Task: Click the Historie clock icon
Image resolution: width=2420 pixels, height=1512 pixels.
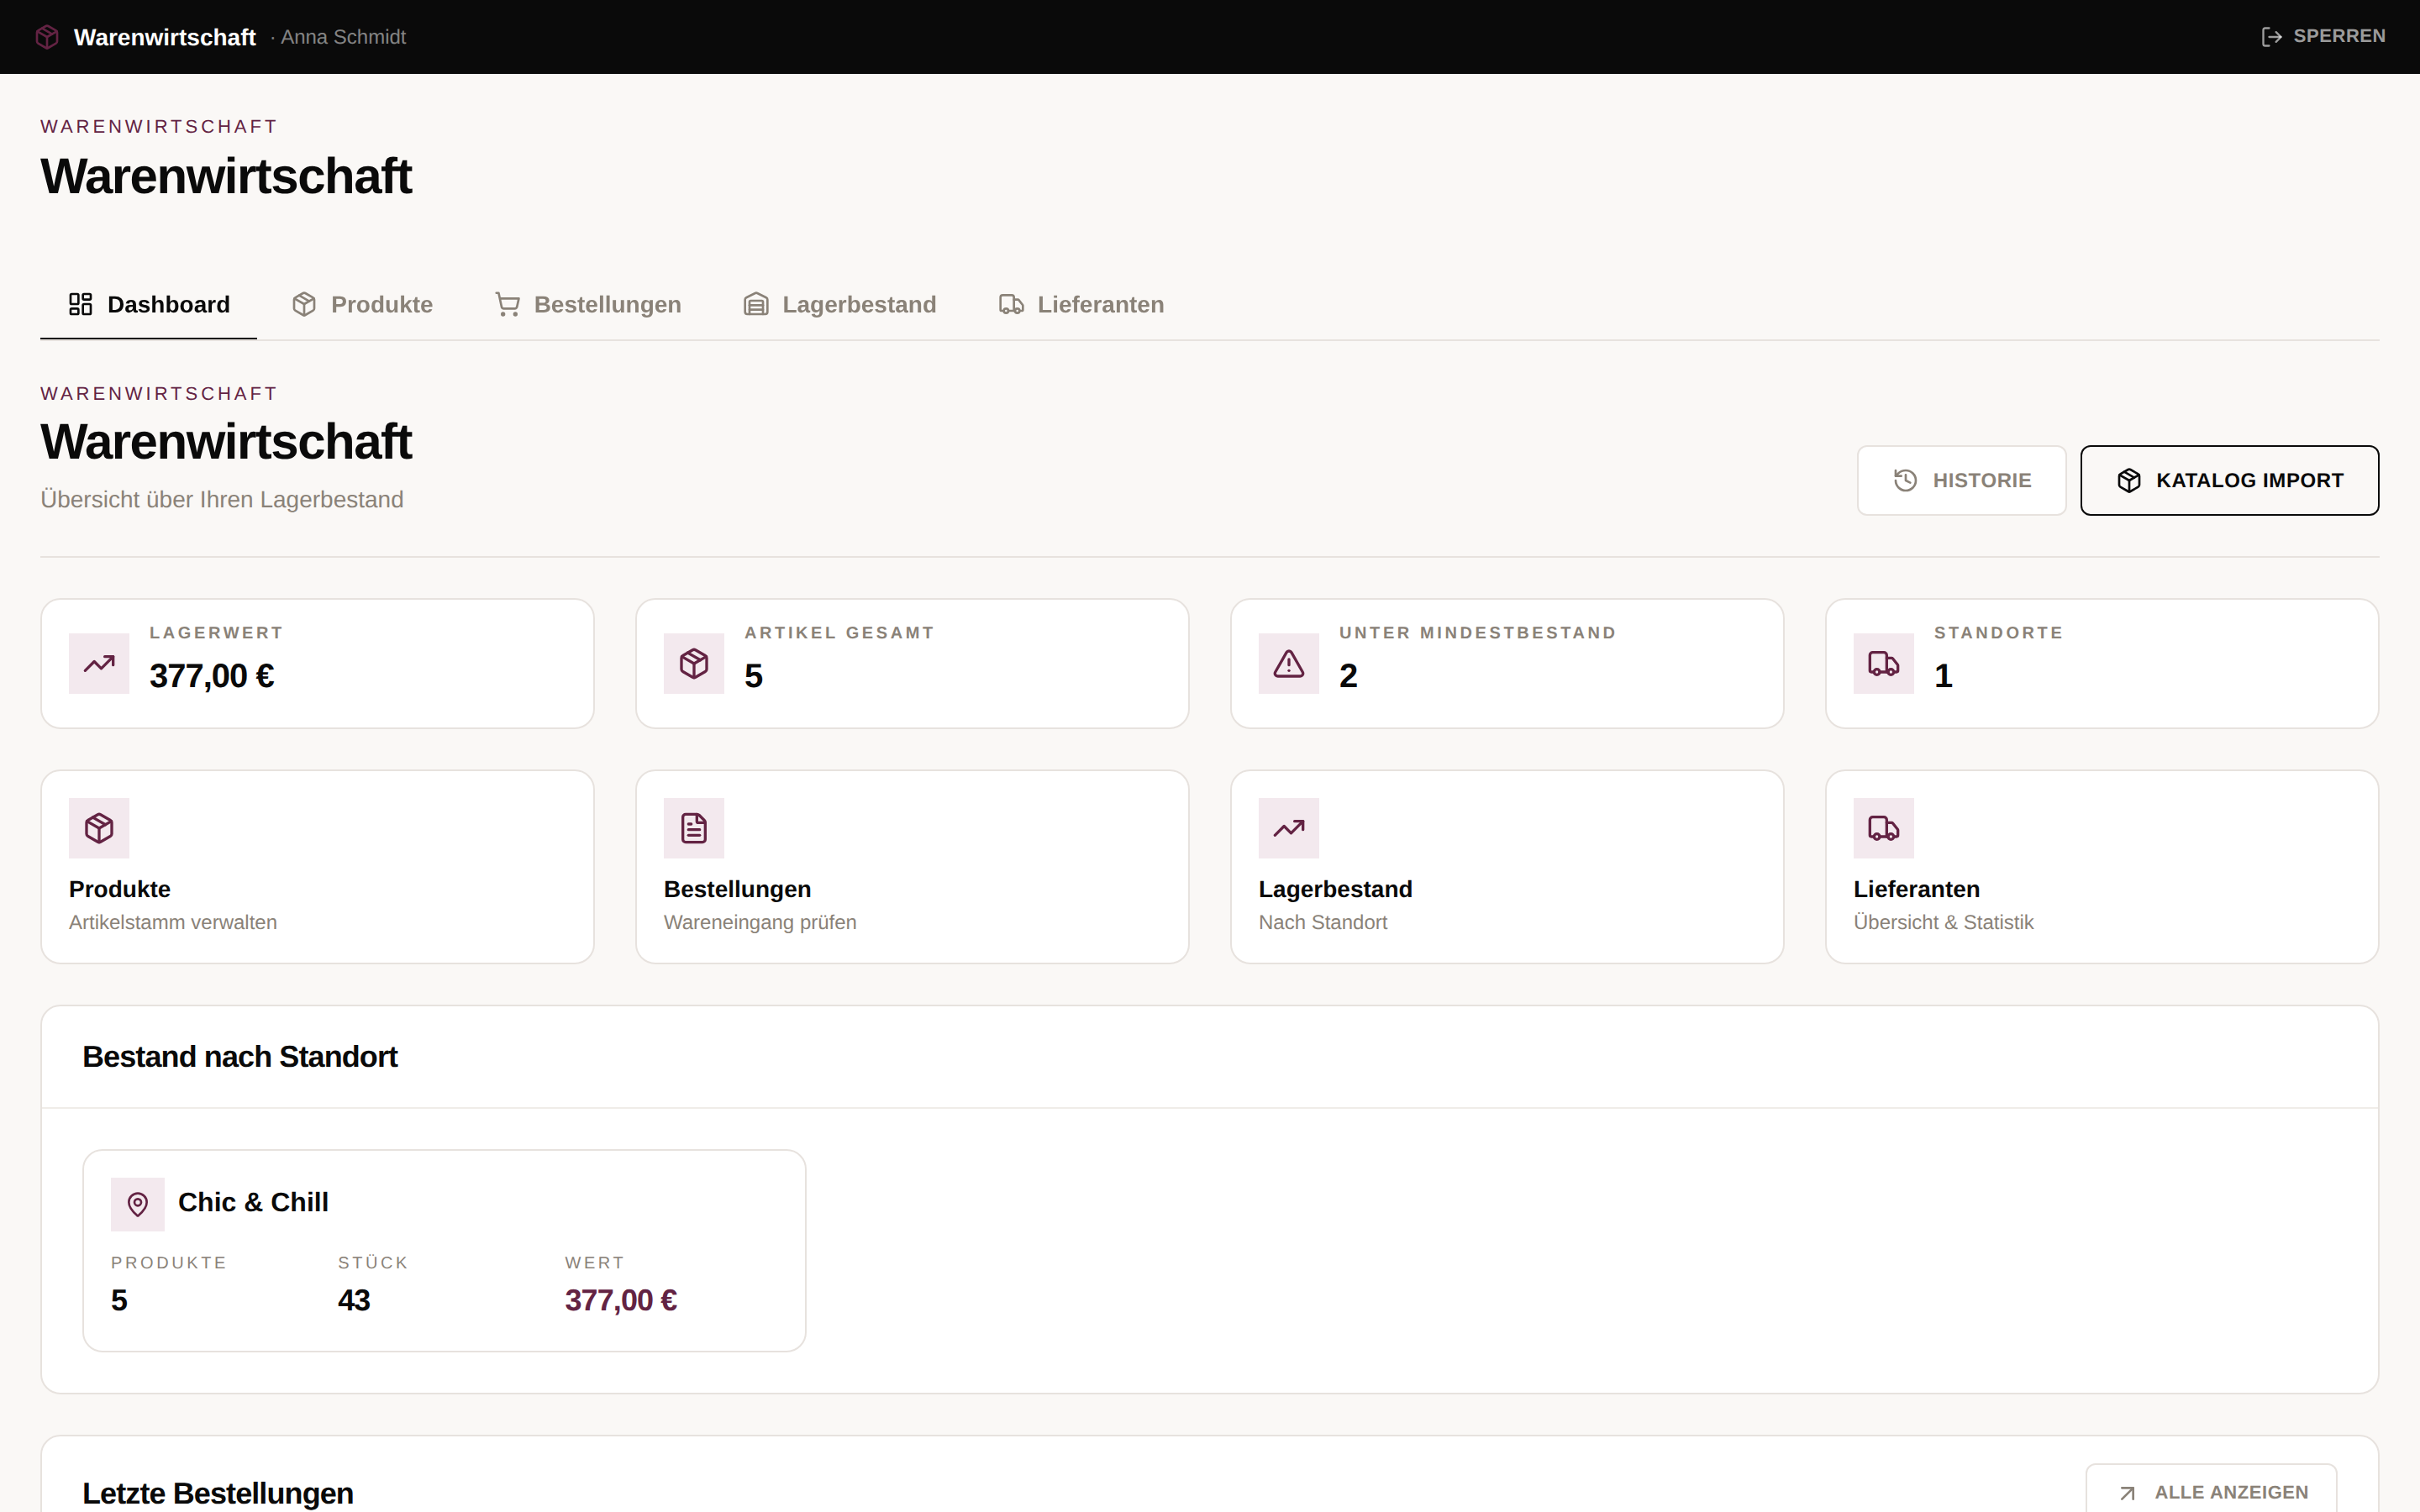Action: coord(1905,481)
